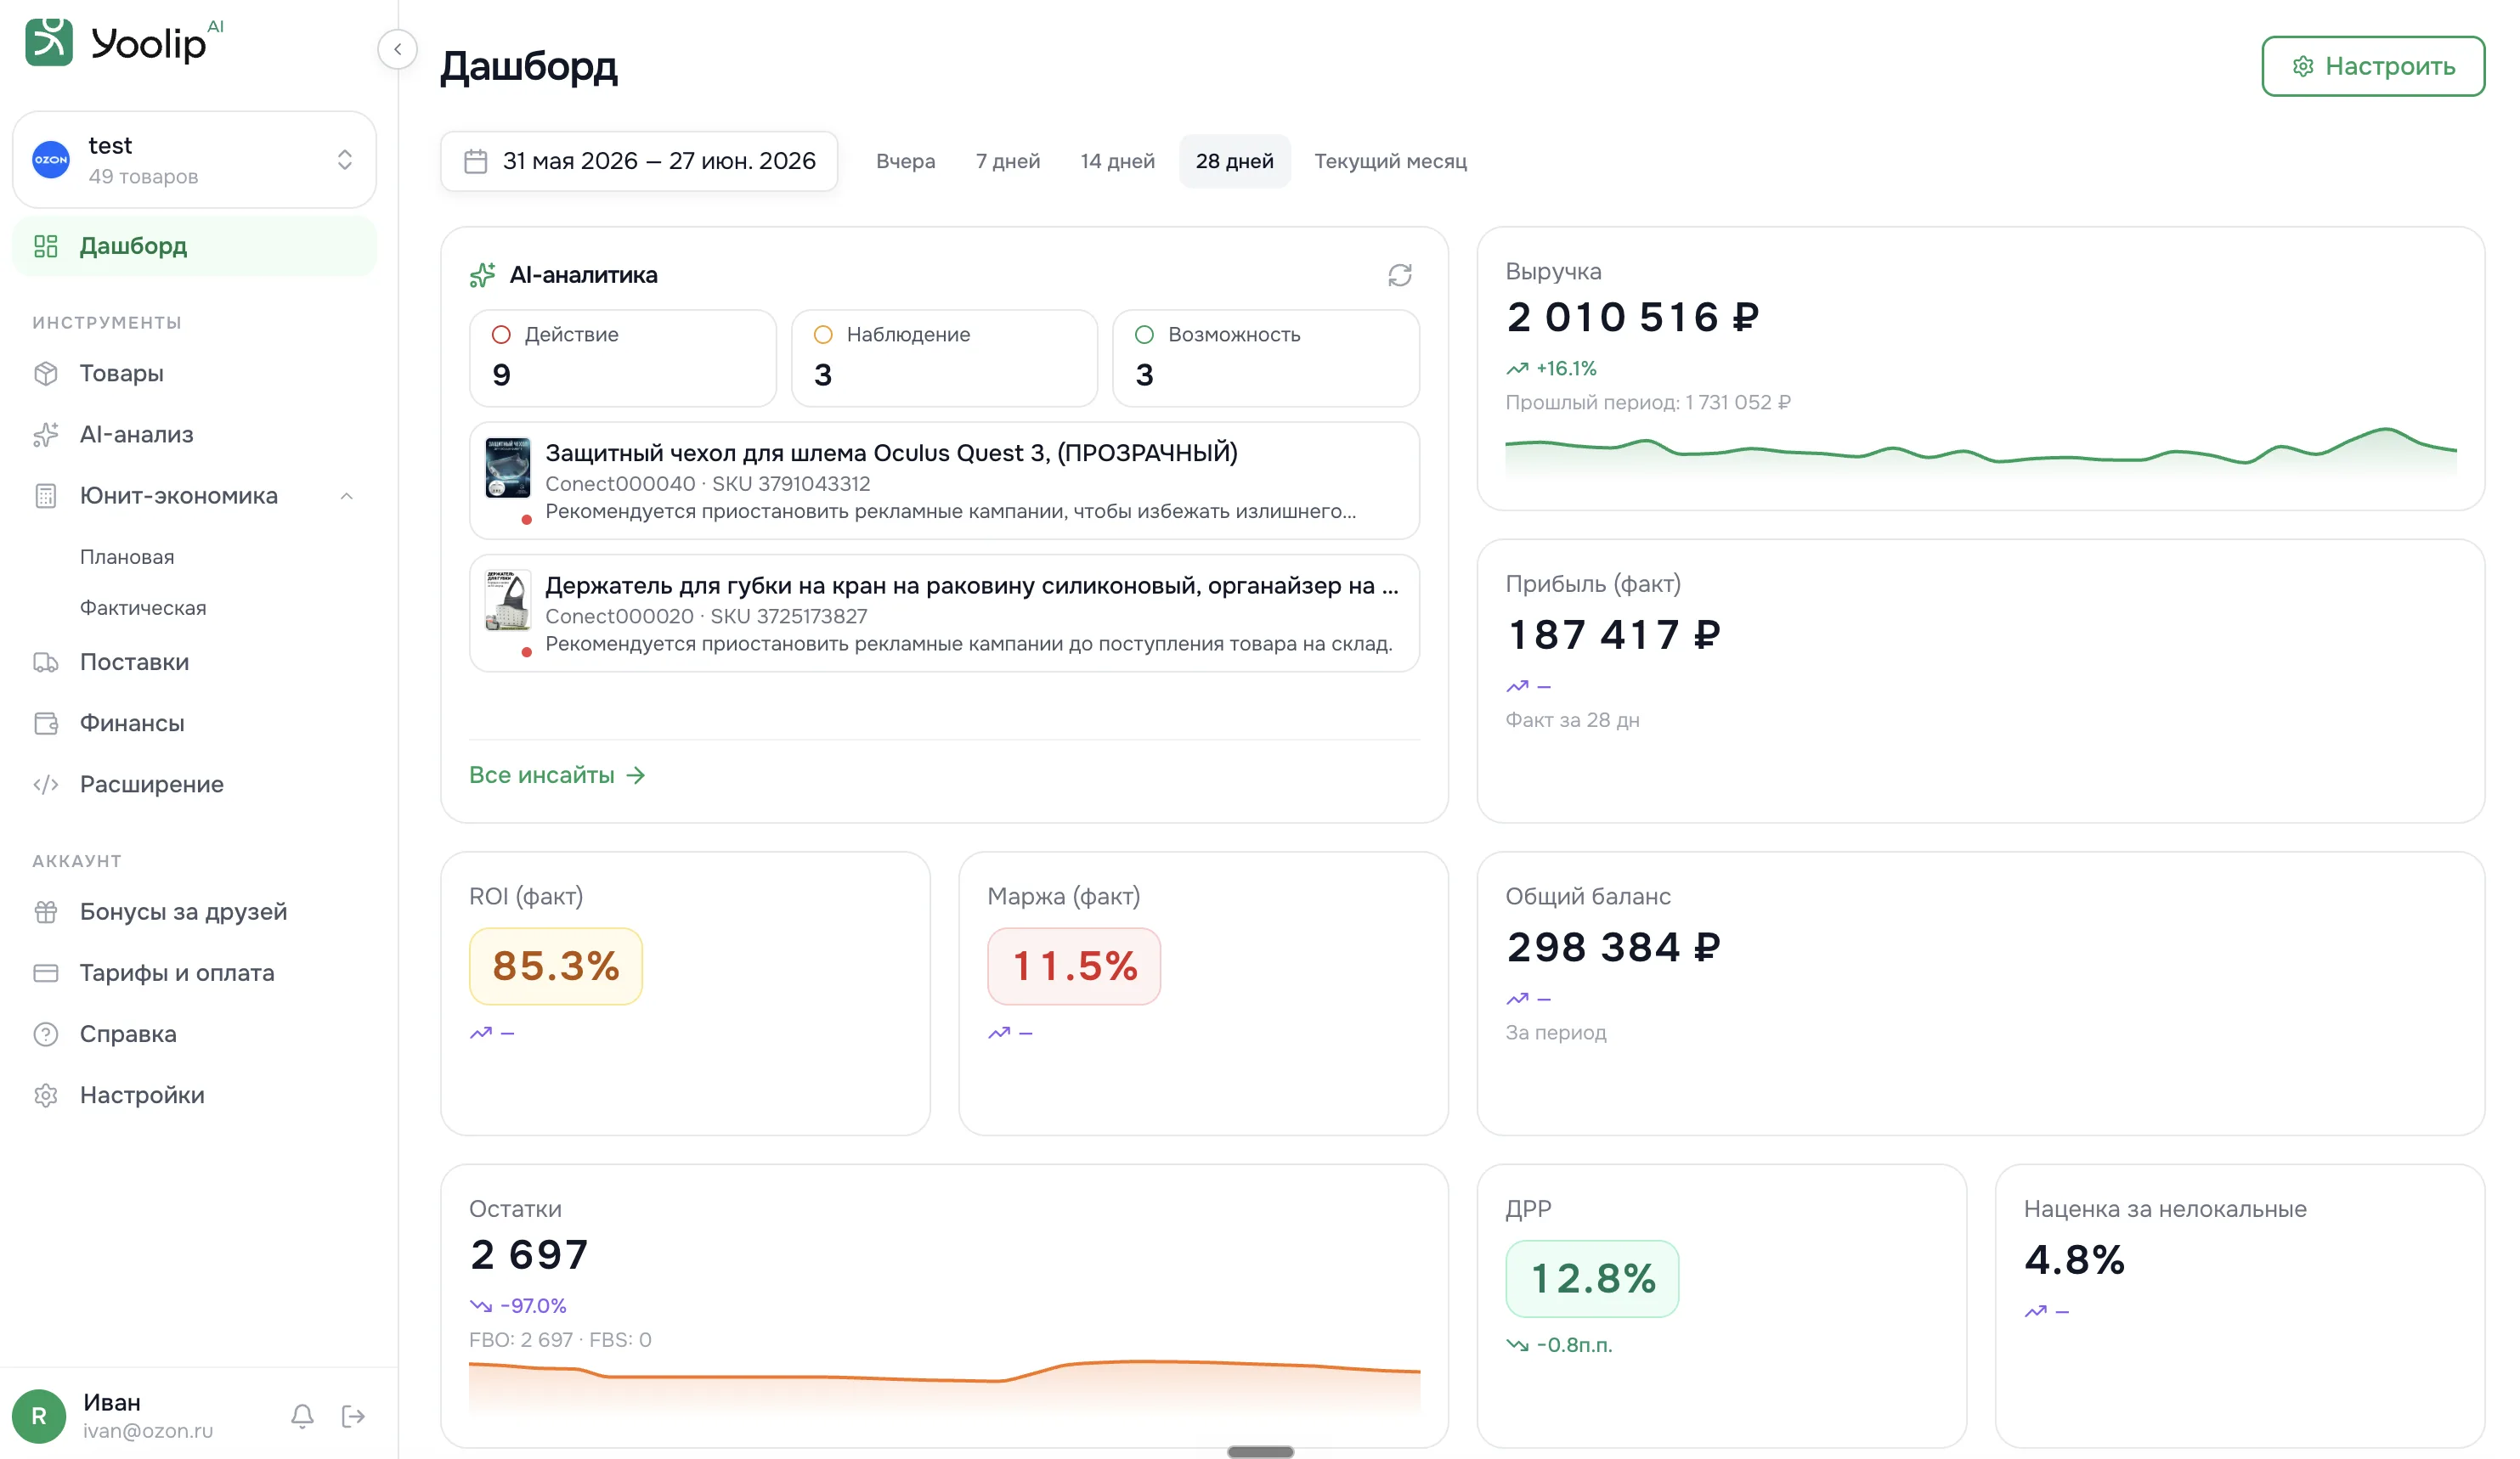Image resolution: width=2520 pixels, height=1459 pixels.
Task: Open the Oculus Quest 3 case insight
Action: pos(944,481)
